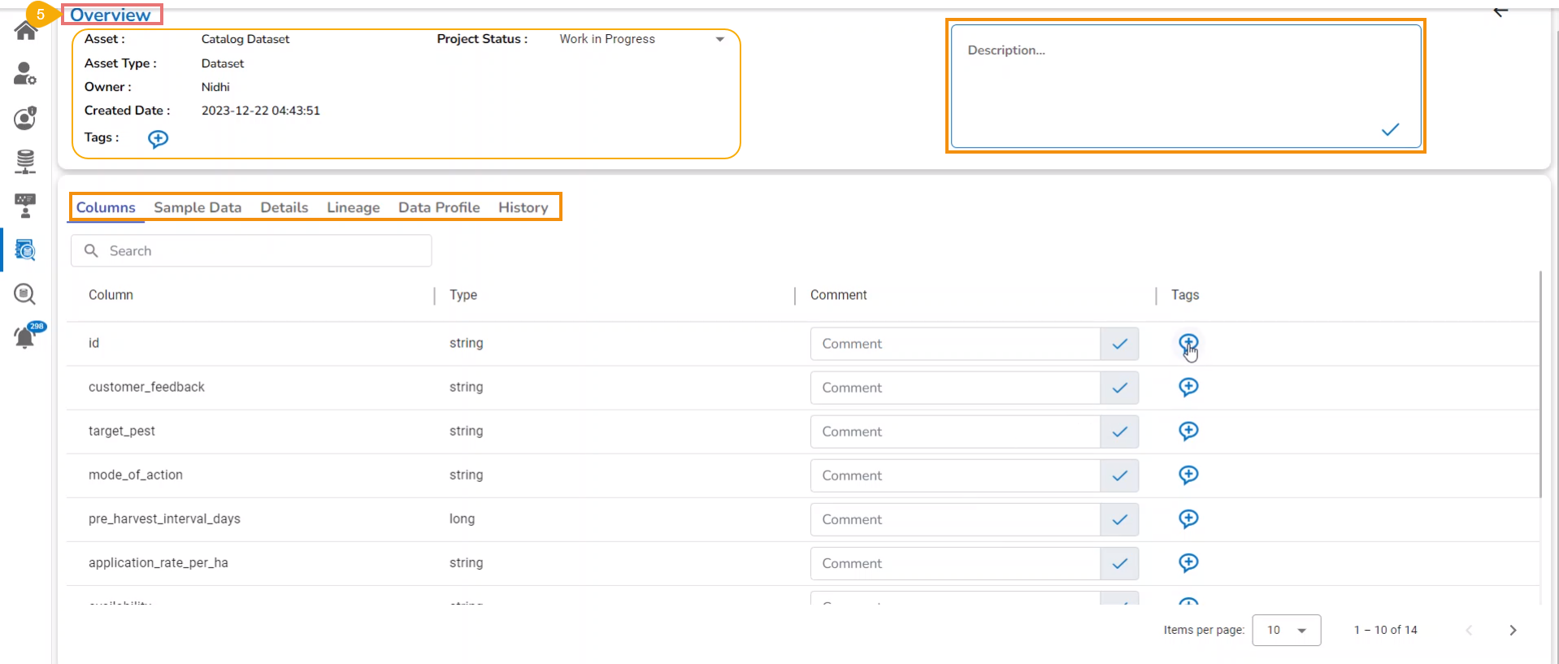
Task: Add a tag to the asset overview
Action: [x=158, y=139]
